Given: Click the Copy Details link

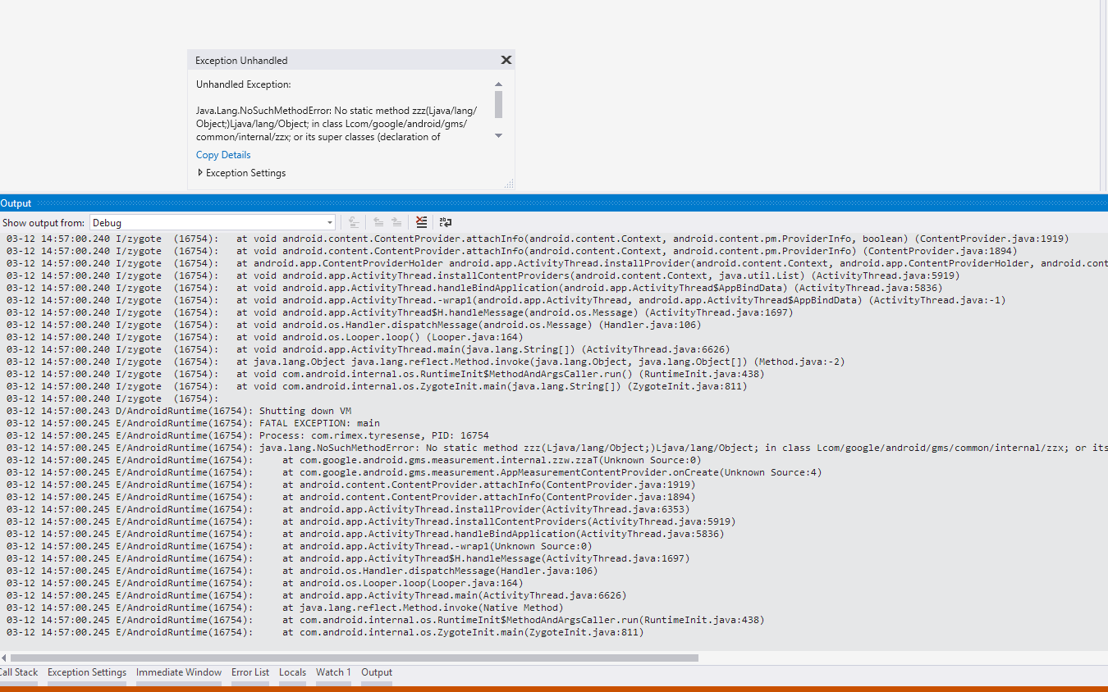Looking at the screenshot, I should point(223,155).
